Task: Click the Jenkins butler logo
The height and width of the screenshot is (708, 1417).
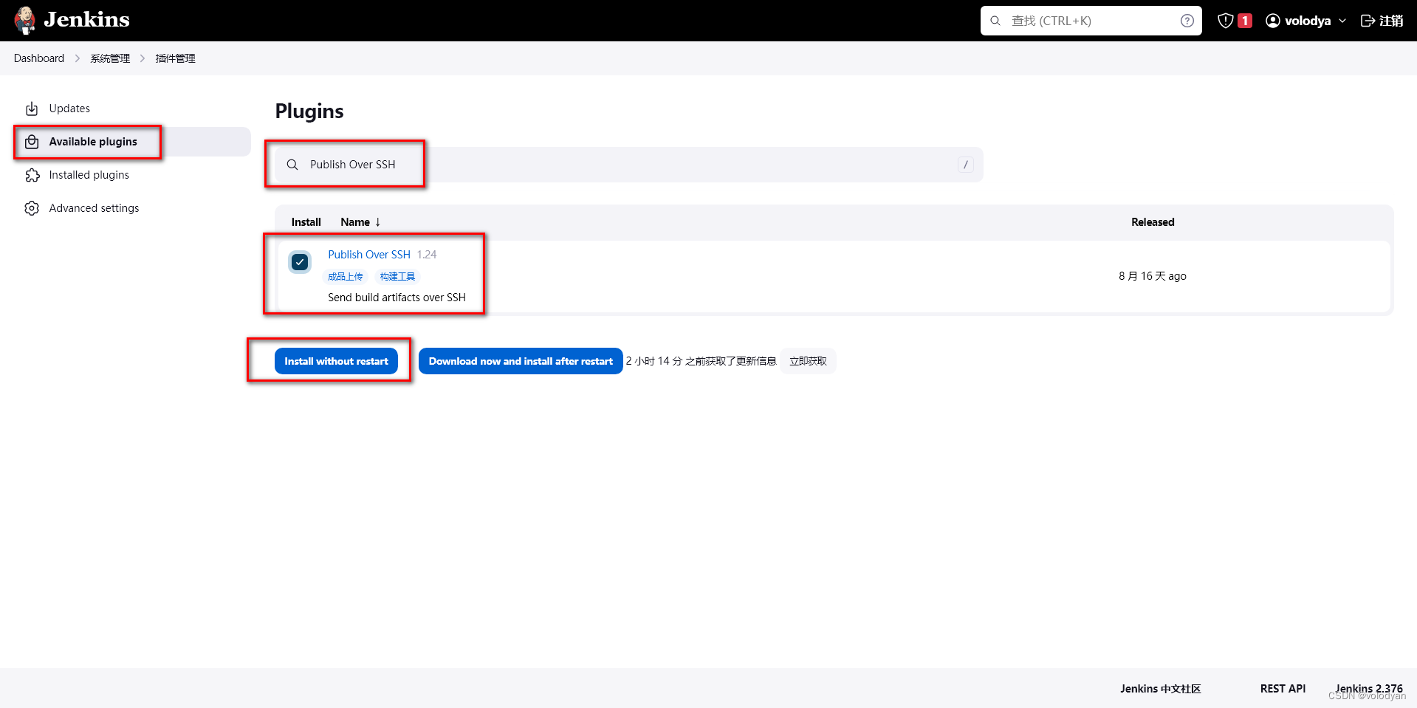Action: coord(25,20)
